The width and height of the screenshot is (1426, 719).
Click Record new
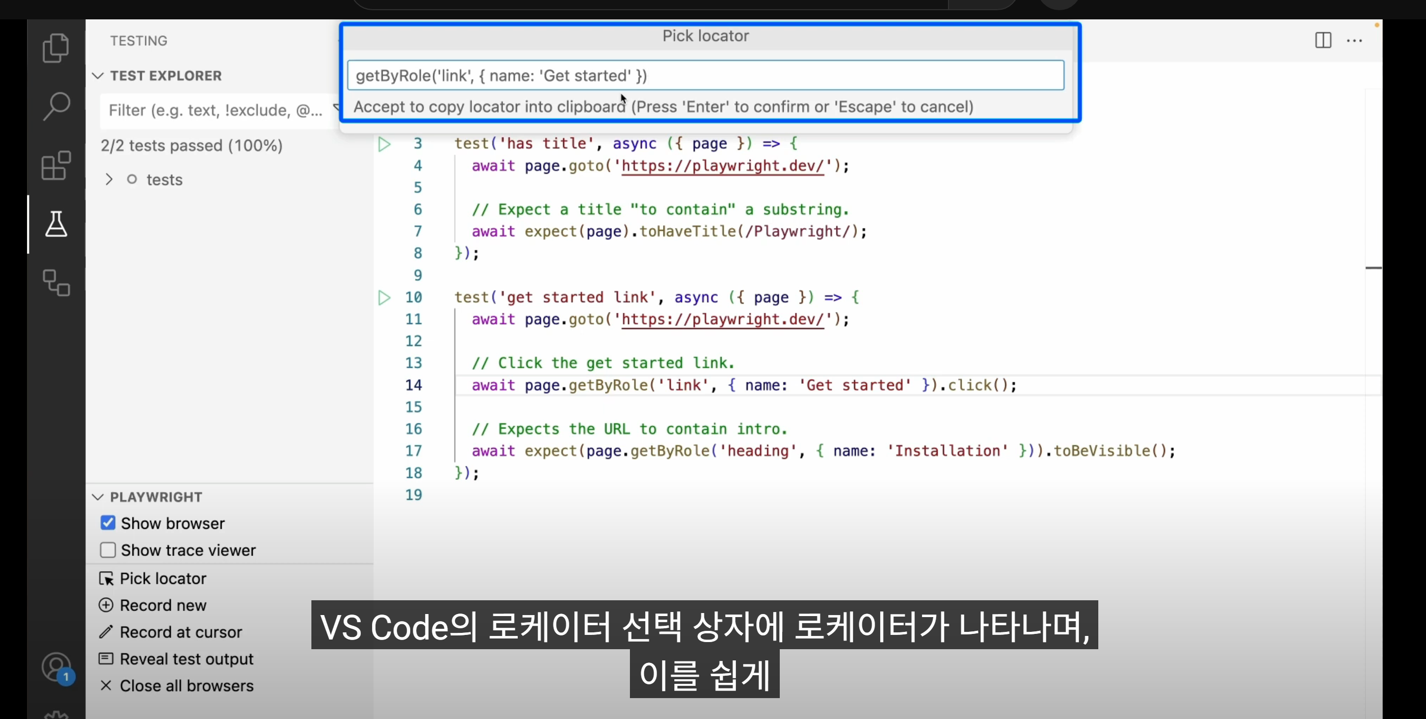pos(163,605)
